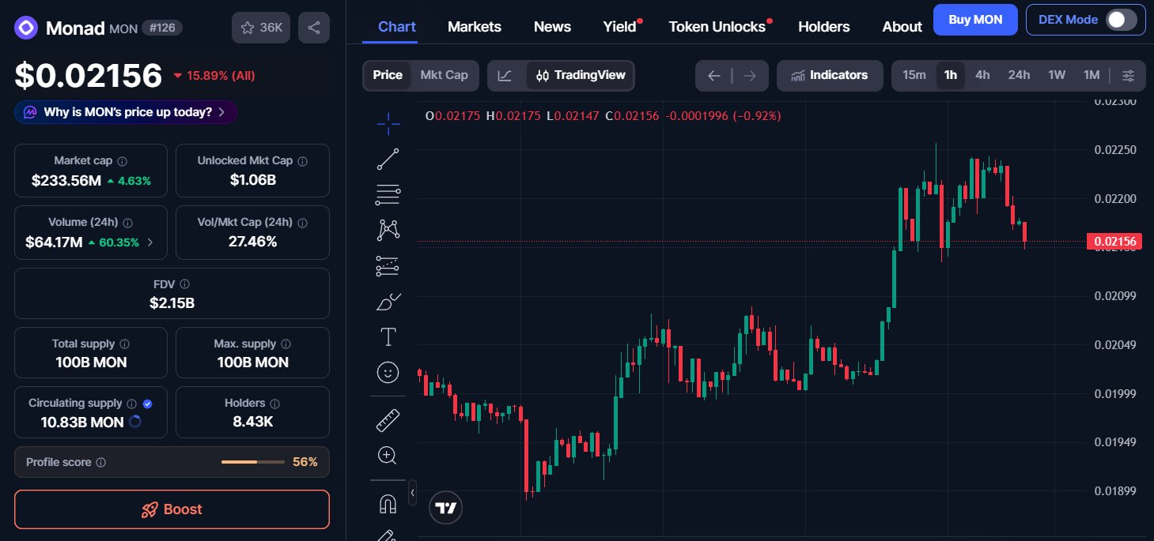Set interval to 1h

pyautogui.click(x=950, y=76)
